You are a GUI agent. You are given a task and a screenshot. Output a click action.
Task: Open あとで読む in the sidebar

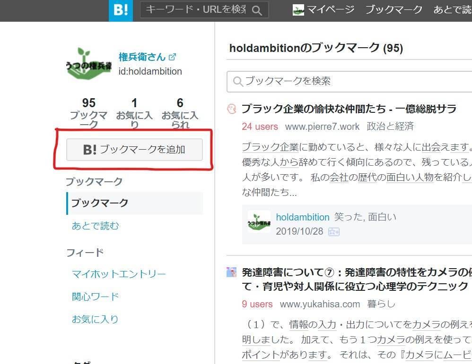tap(95, 226)
